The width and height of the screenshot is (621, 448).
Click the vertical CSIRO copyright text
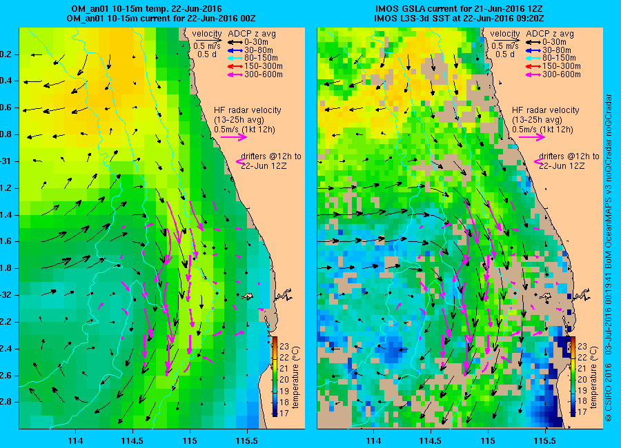pos(609,257)
